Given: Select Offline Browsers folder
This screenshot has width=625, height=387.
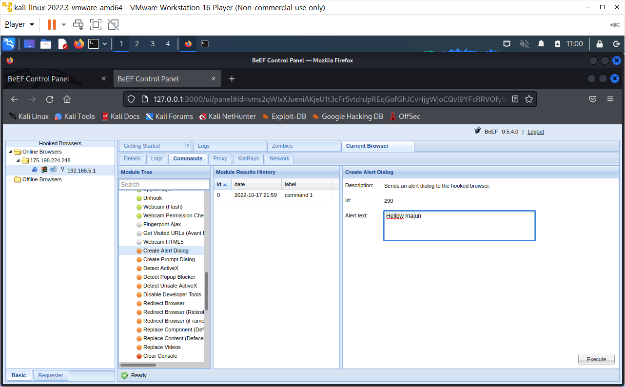Looking at the screenshot, I should click(x=38, y=179).
